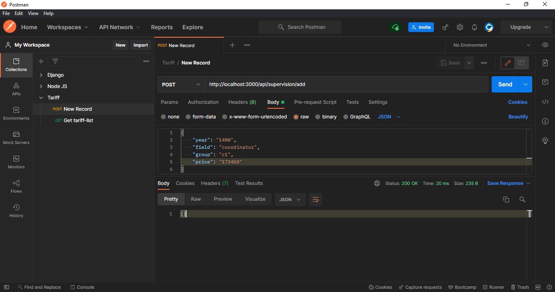
Task: Click the notifications bell icon
Action: pyautogui.click(x=474, y=27)
